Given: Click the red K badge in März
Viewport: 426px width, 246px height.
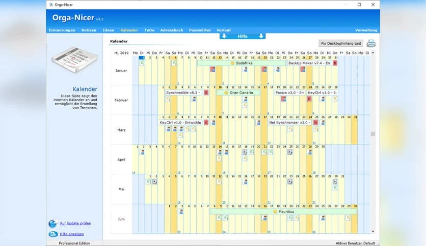Looking at the screenshot, I should 206,122.
